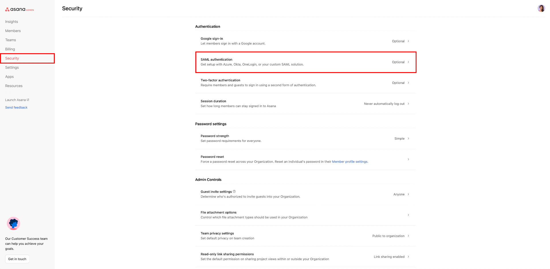Click Optional value for SAML authentication

coord(398,62)
